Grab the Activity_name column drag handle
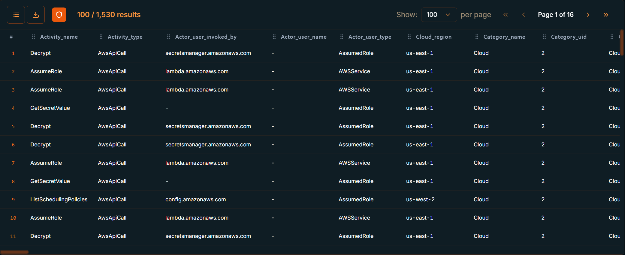 click(33, 37)
